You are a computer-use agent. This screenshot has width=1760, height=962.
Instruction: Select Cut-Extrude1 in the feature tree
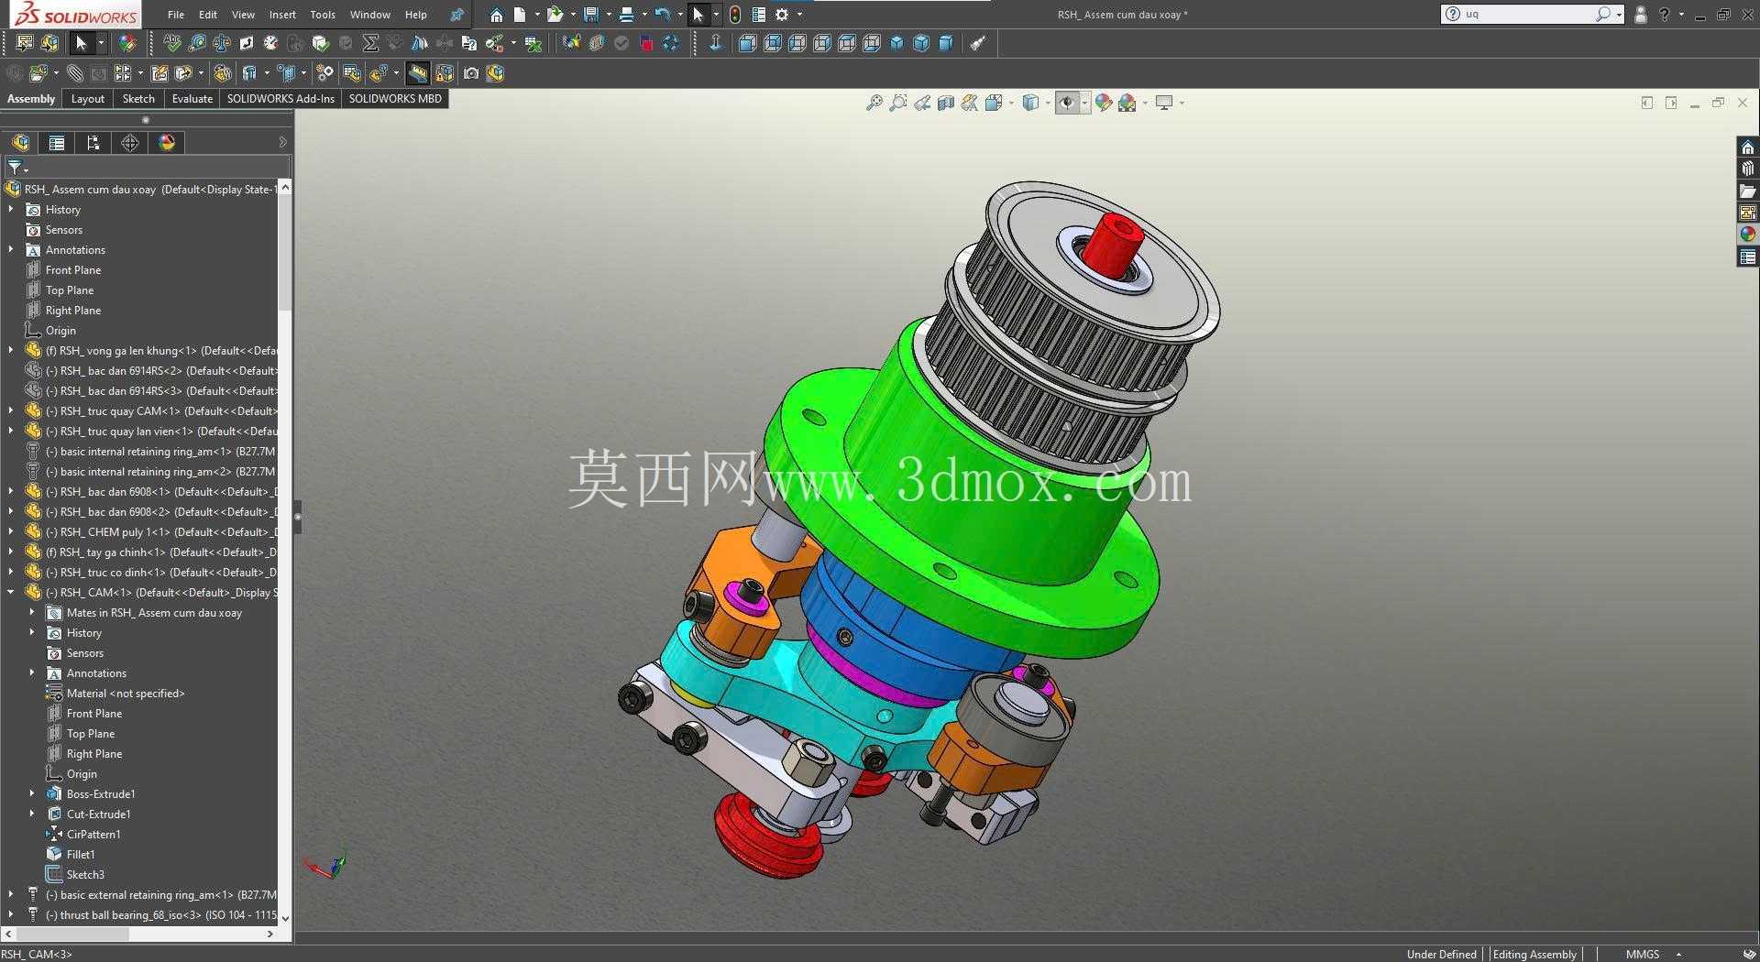point(98,814)
